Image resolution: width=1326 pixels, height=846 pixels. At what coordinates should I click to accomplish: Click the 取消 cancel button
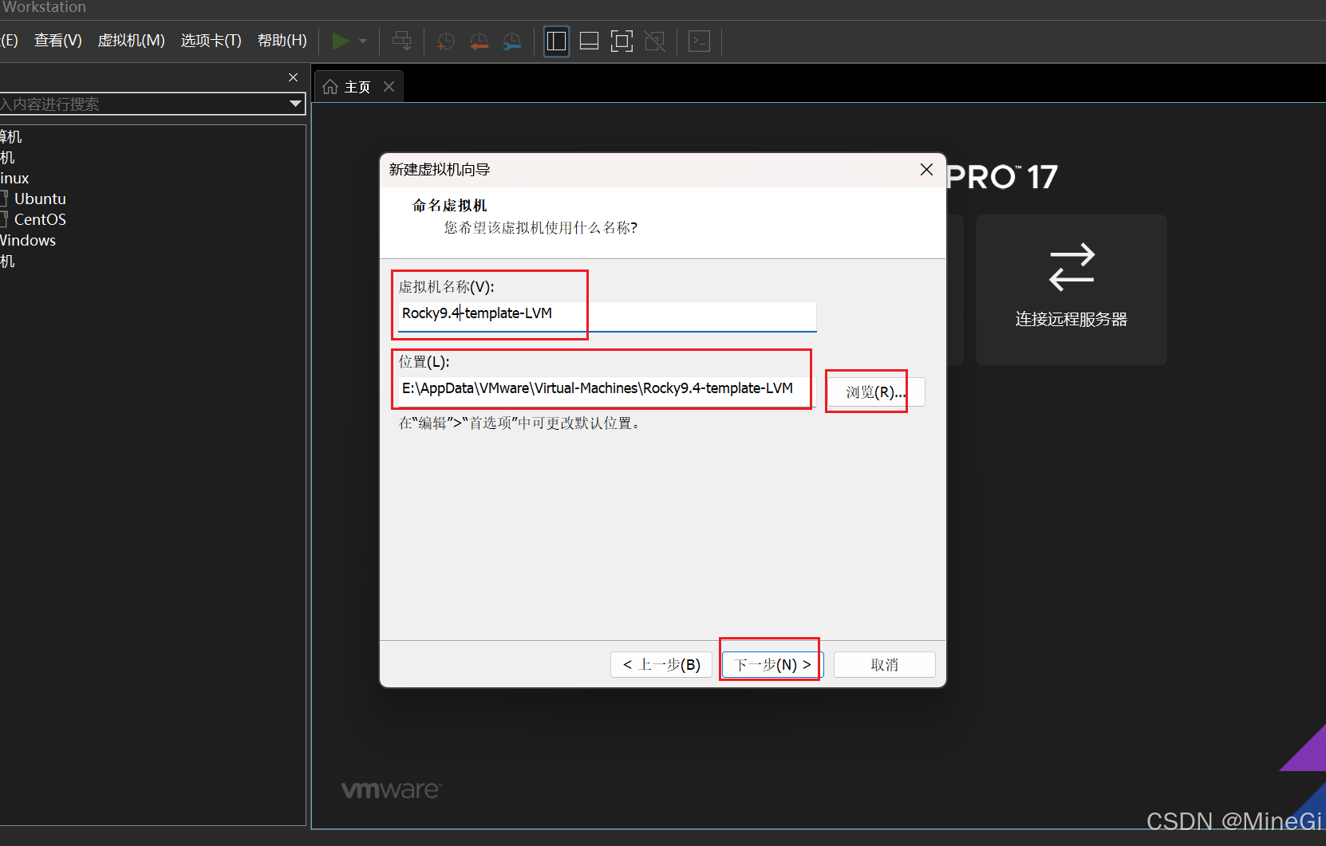[x=884, y=665]
